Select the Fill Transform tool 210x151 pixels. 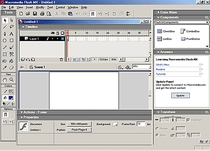coord(11,54)
